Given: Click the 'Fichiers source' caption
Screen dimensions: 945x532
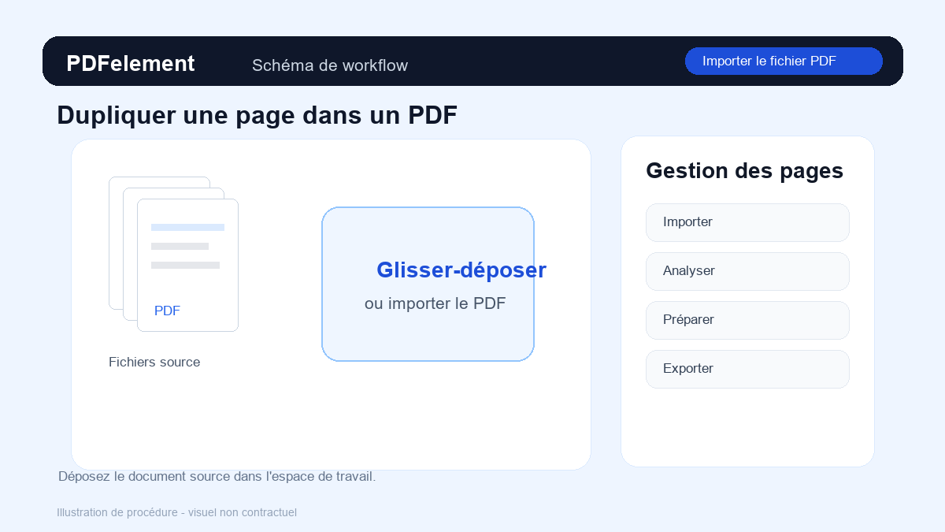Looking at the screenshot, I should (154, 363).
